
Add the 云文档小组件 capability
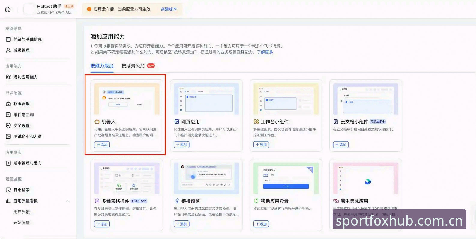pyautogui.click(x=341, y=145)
